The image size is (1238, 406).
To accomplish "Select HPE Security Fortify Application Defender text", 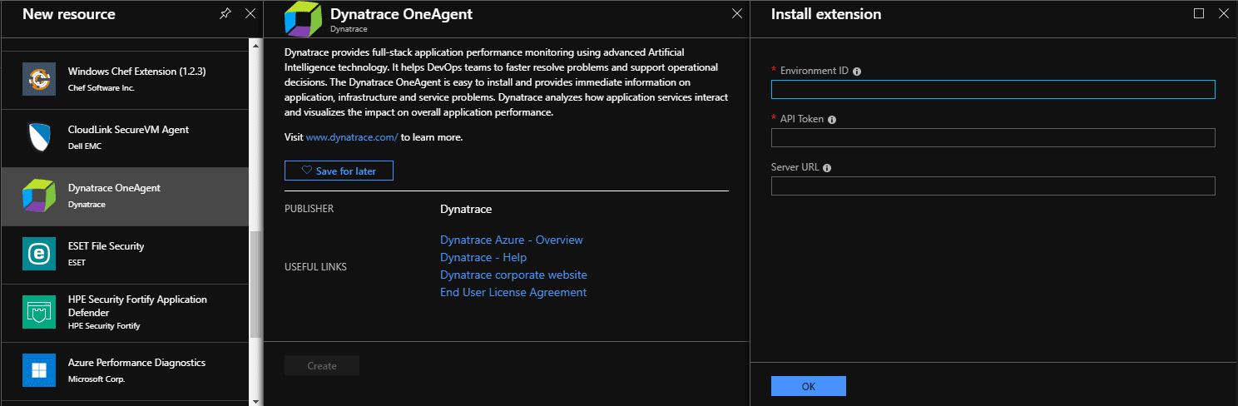I will click(137, 306).
